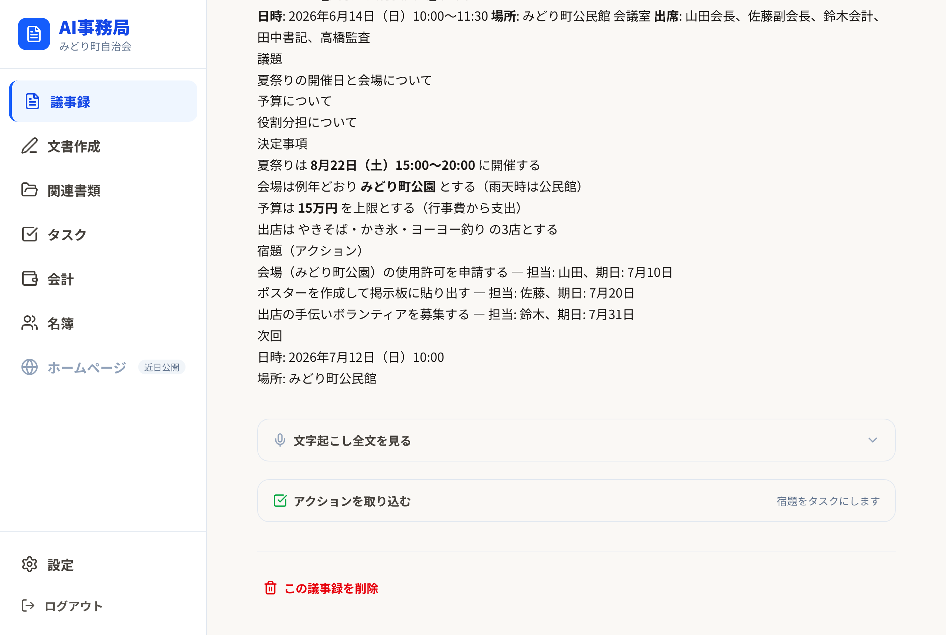Screen dimensions: 946x635
Task: Click the 文字起こし全文を見る label
Action: pos(352,440)
